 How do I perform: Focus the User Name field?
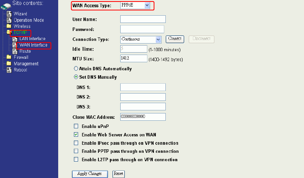(143, 19)
